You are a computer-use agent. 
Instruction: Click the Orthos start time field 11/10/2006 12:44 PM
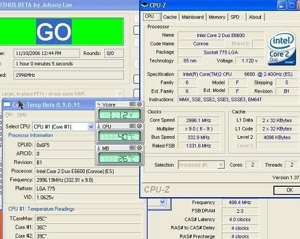(x=47, y=53)
